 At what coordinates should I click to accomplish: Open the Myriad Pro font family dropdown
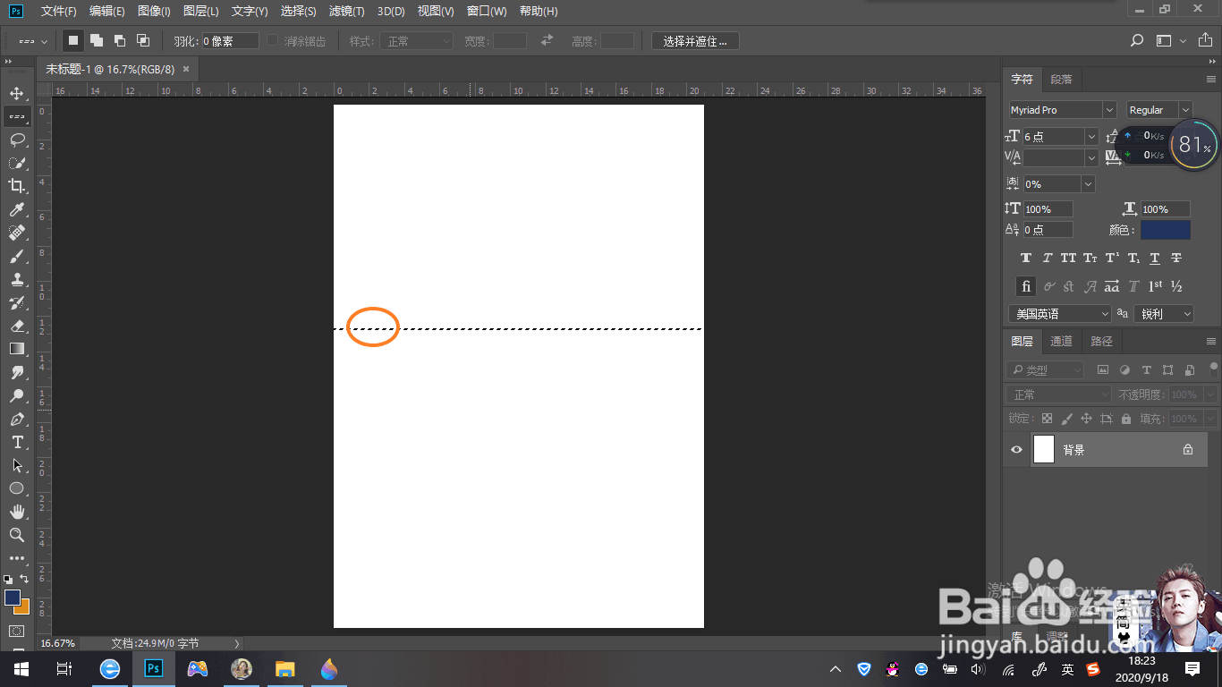pos(1109,110)
